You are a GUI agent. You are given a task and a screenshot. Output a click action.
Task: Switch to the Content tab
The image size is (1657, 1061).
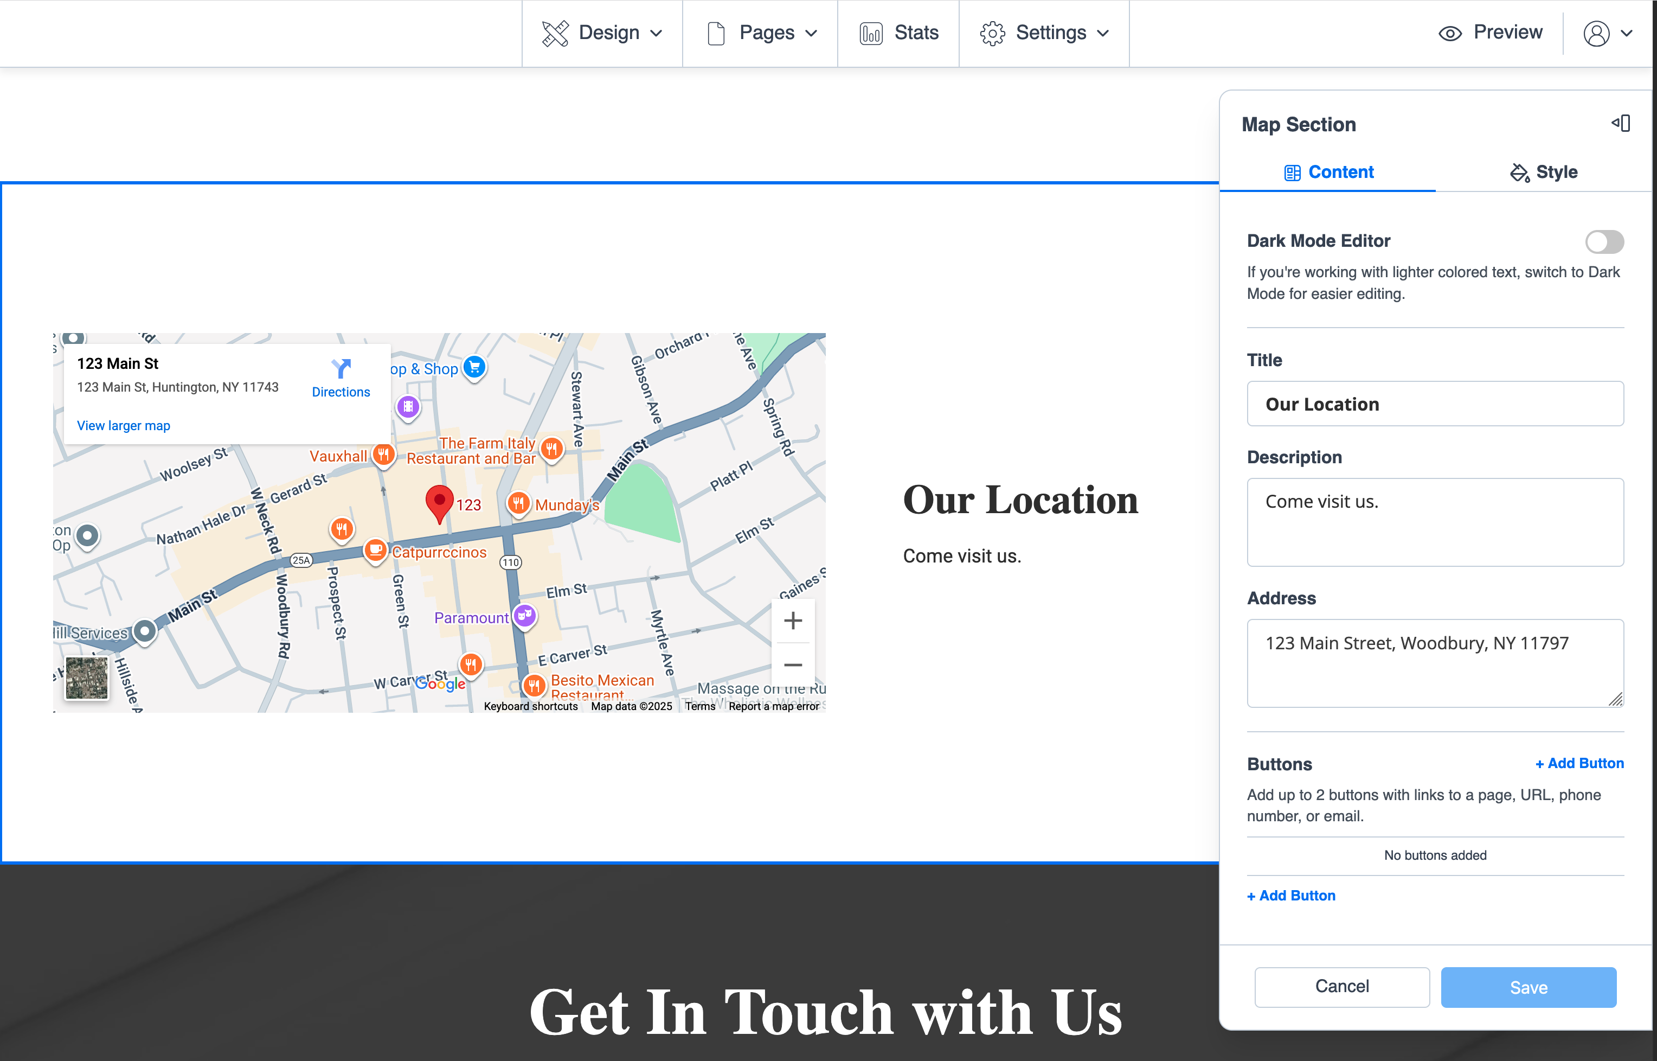[1328, 172]
